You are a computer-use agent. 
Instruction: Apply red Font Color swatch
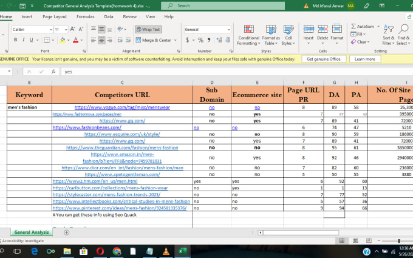[x=75, y=40]
